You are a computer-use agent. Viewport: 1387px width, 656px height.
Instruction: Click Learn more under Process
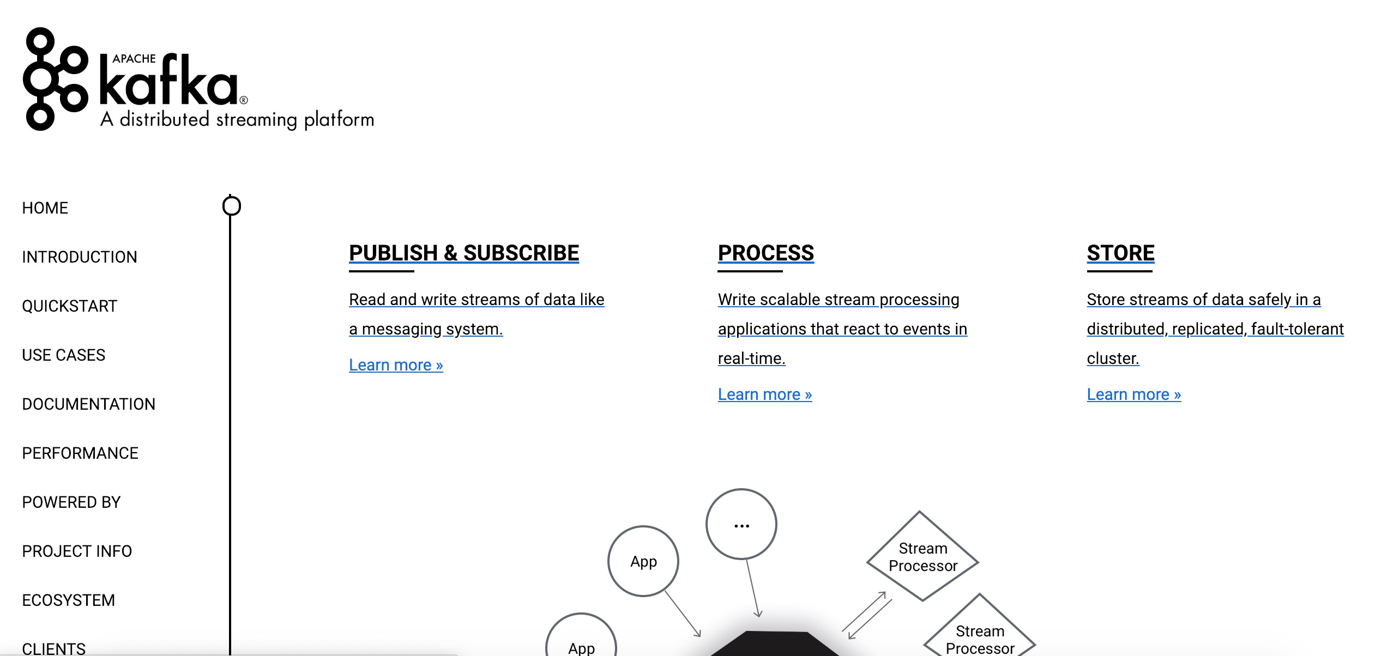pos(764,393)
